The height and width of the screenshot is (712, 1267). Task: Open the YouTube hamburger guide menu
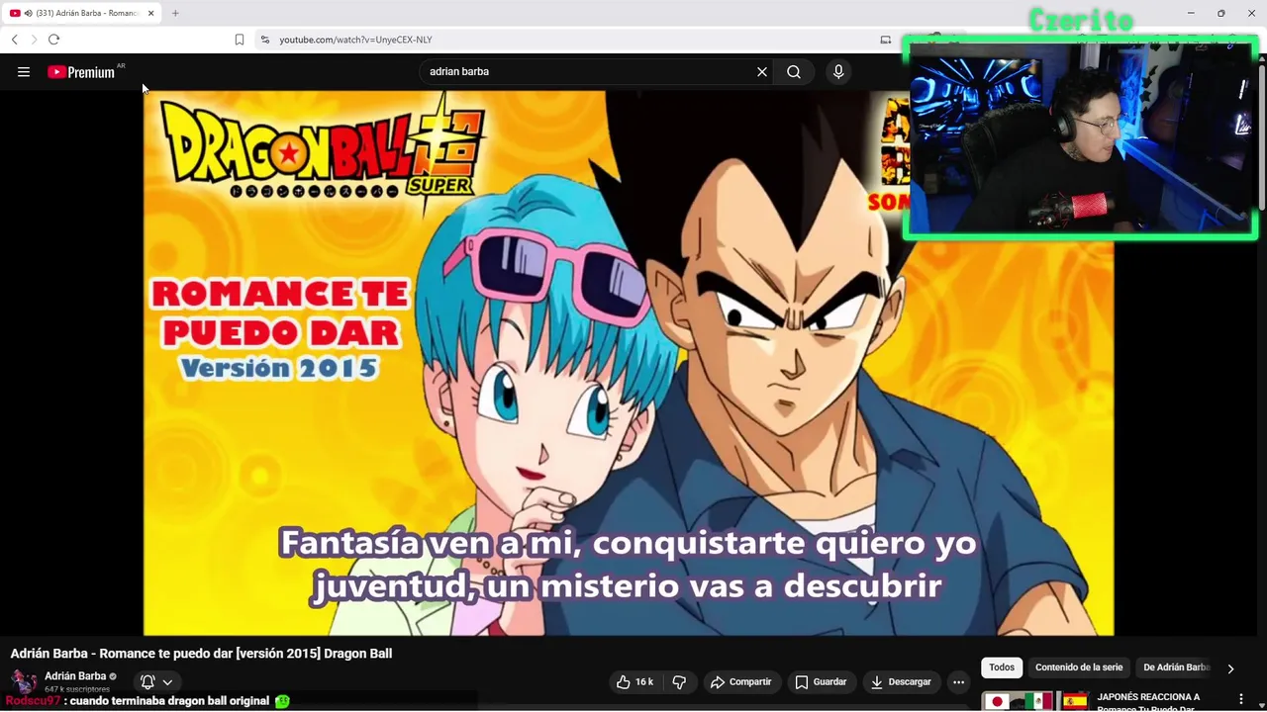tap(24, 71)
